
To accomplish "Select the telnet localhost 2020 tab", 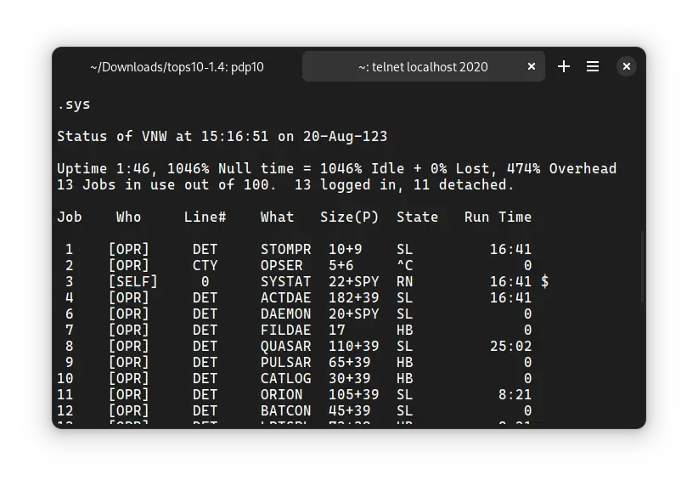I will pyautogui.click(x=422, y=66).
